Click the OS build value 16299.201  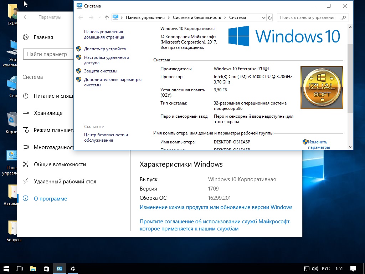tap(219, 198)
